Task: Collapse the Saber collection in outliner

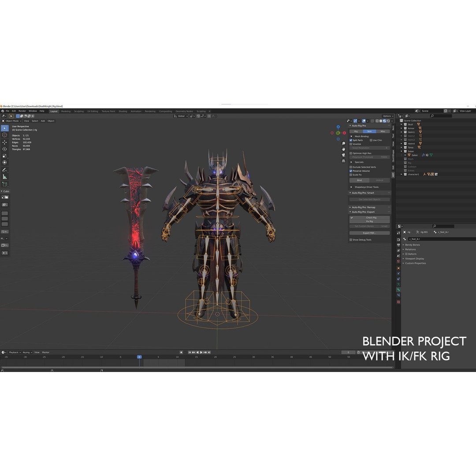Action: pyautogui.click(x=402, y=151)
